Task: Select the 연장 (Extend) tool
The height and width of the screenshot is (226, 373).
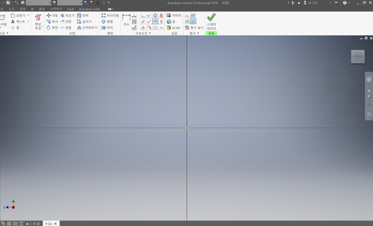Action: point(66,22)
